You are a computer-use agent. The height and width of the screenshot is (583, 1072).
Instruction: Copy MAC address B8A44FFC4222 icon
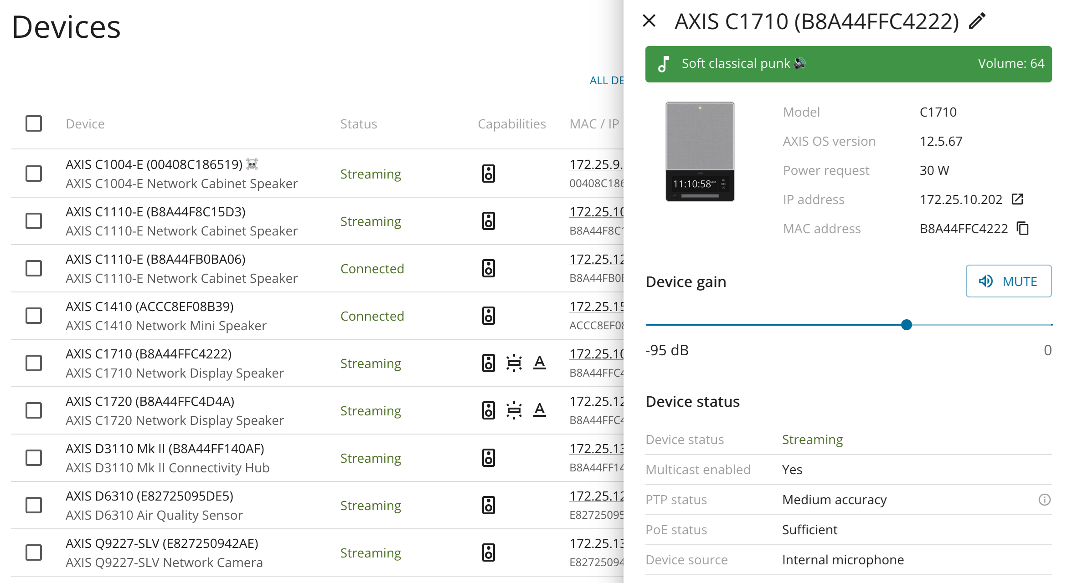tap(1023, 228)
